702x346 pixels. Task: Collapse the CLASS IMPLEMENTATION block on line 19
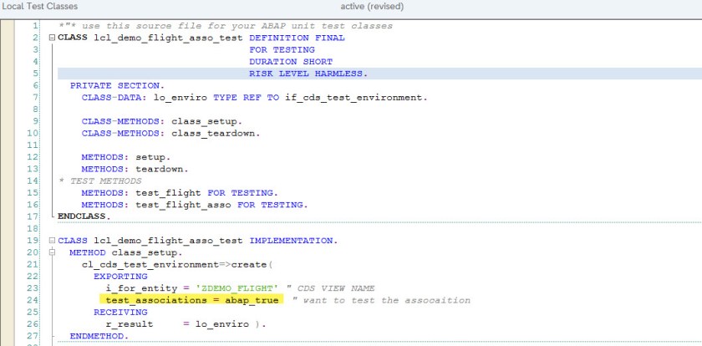pos(52,241)
